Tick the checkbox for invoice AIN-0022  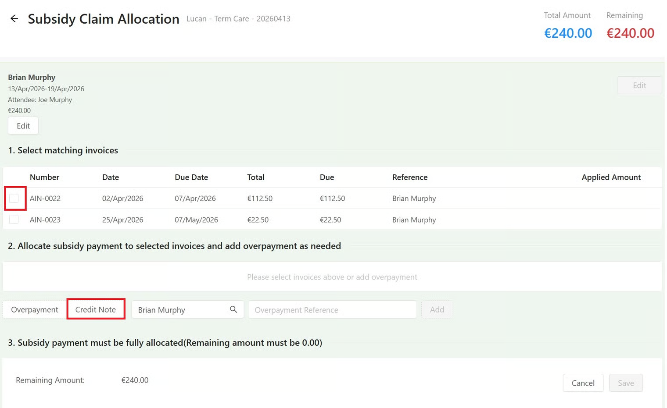(x=14, y=199)
